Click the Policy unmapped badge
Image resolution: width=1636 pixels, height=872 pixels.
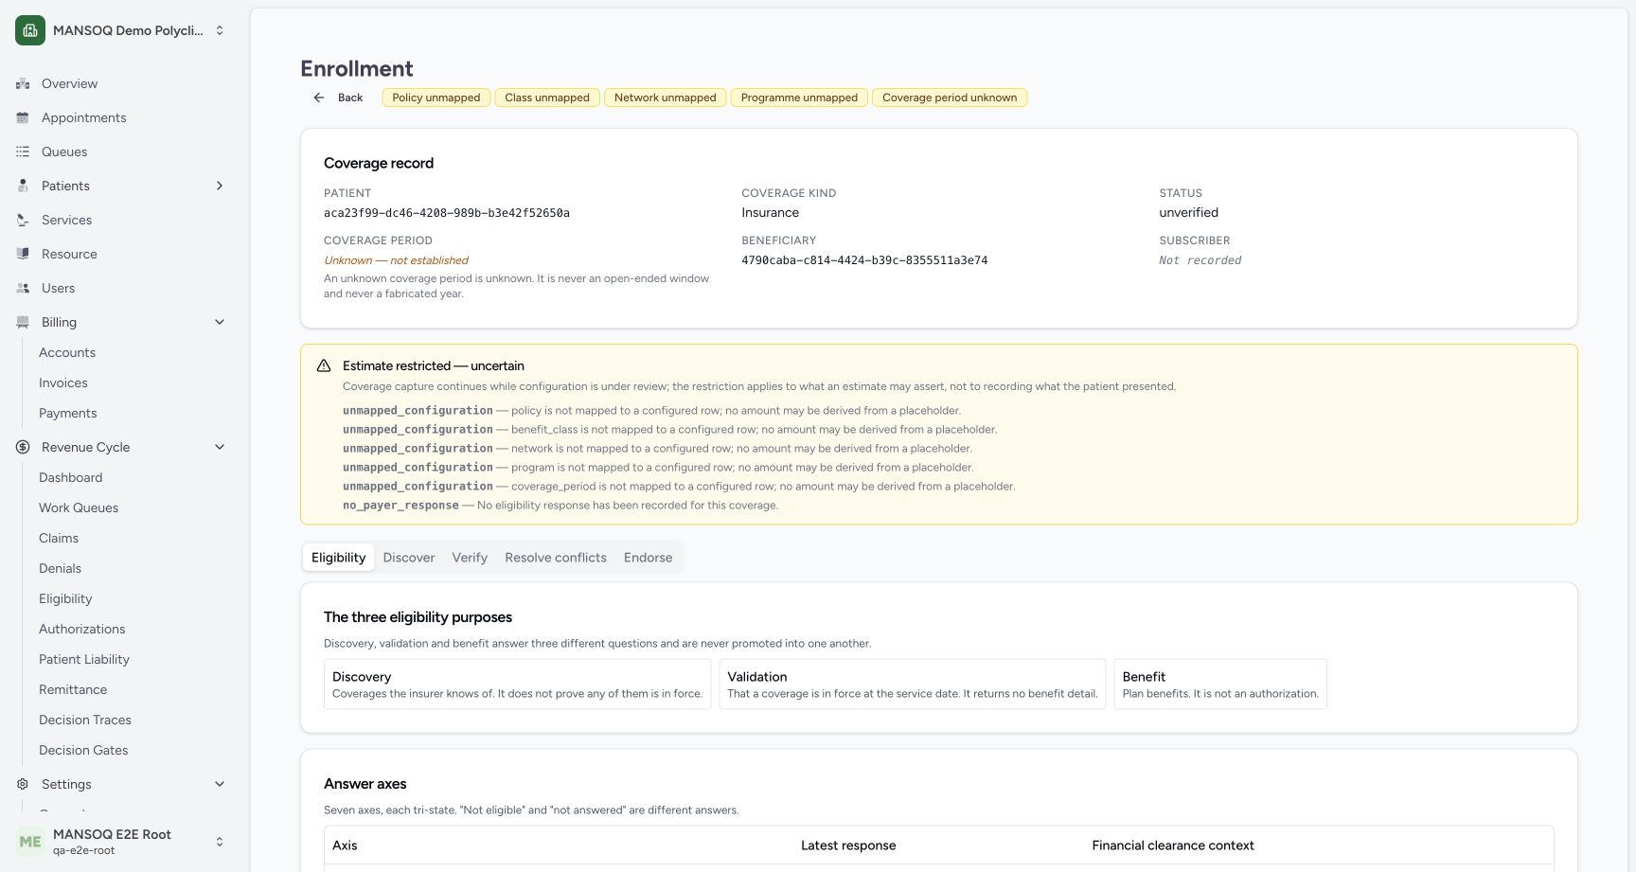(436, 98)
